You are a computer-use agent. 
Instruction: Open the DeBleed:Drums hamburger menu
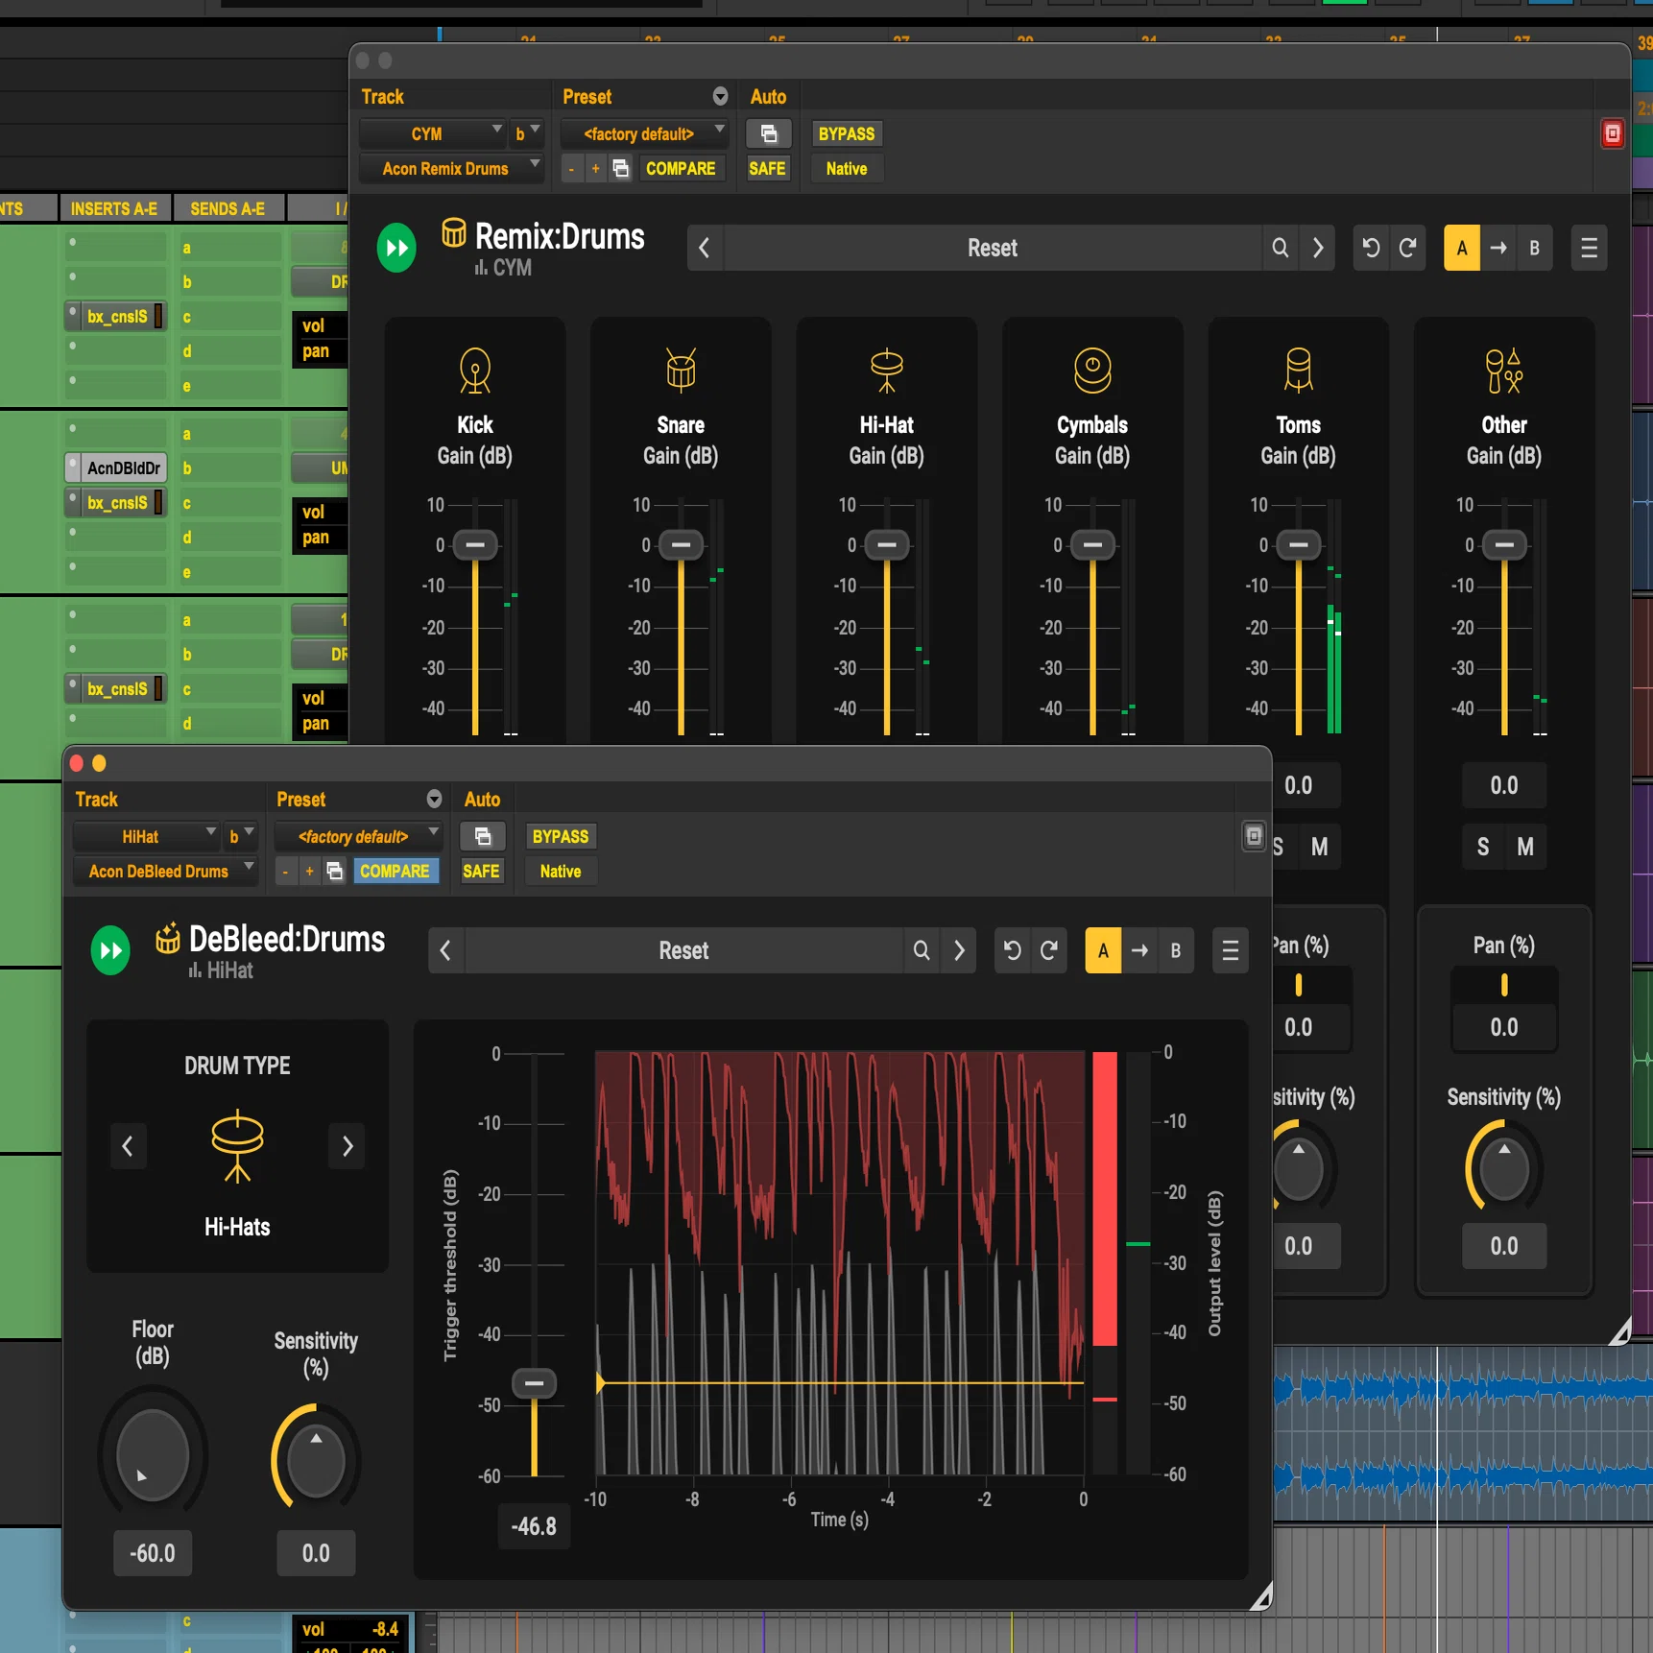(1230, 950)
